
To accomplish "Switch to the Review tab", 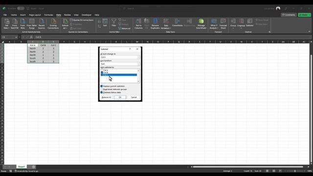I will 67,15.
